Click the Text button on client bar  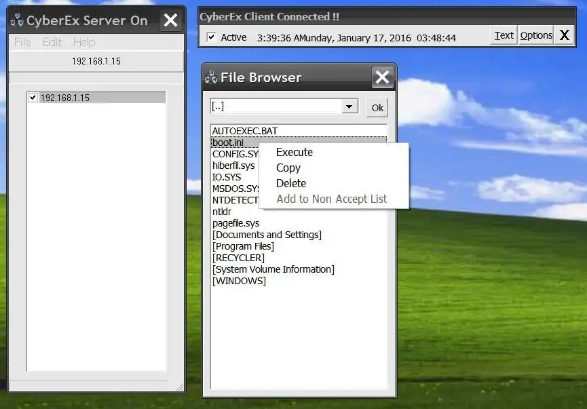tap(504, 35)
